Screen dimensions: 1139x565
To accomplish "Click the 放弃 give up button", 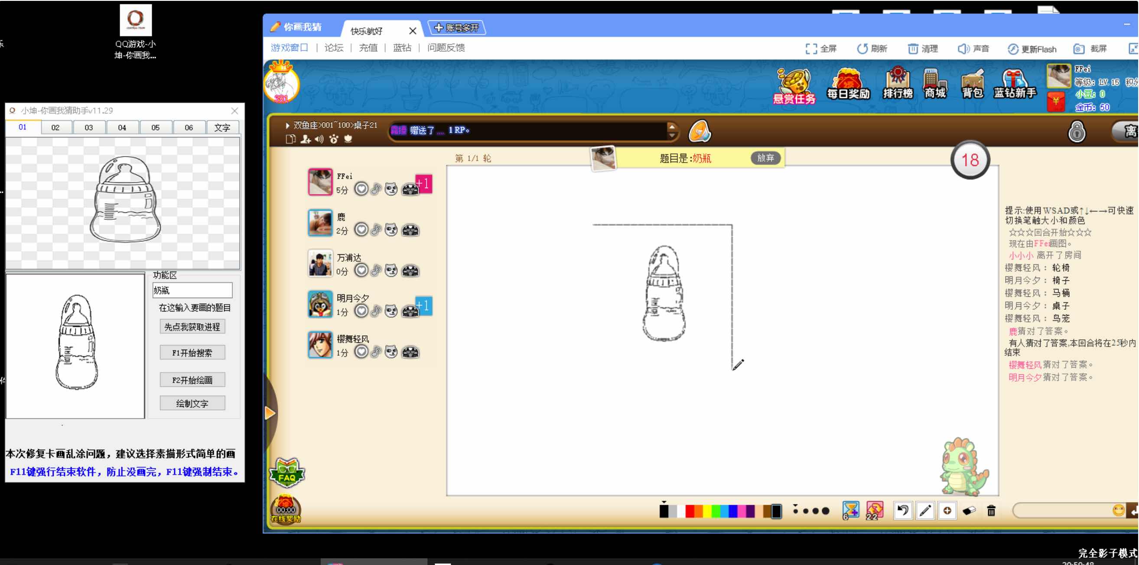I will (765, 158).
